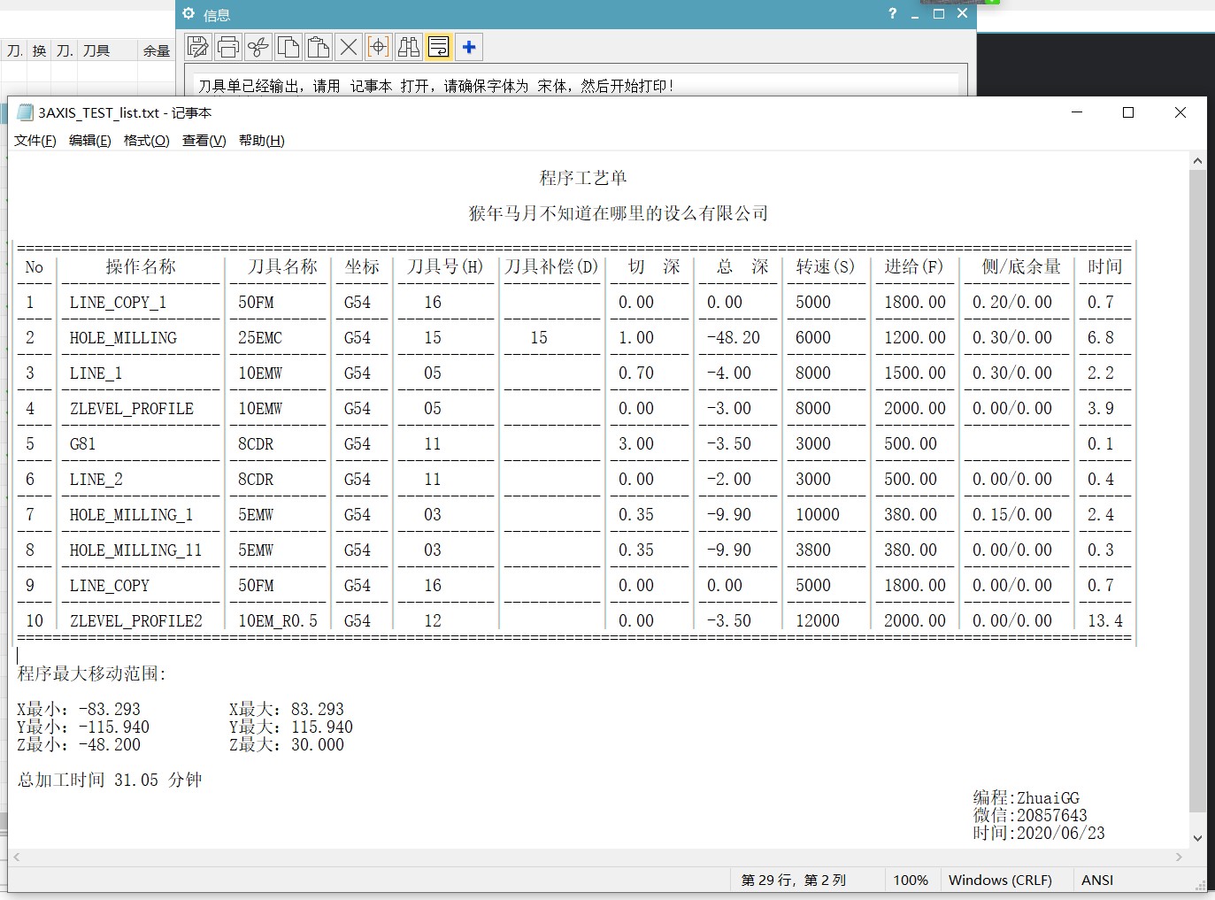Click tool name 10EM_R0.5

(278, 621)
